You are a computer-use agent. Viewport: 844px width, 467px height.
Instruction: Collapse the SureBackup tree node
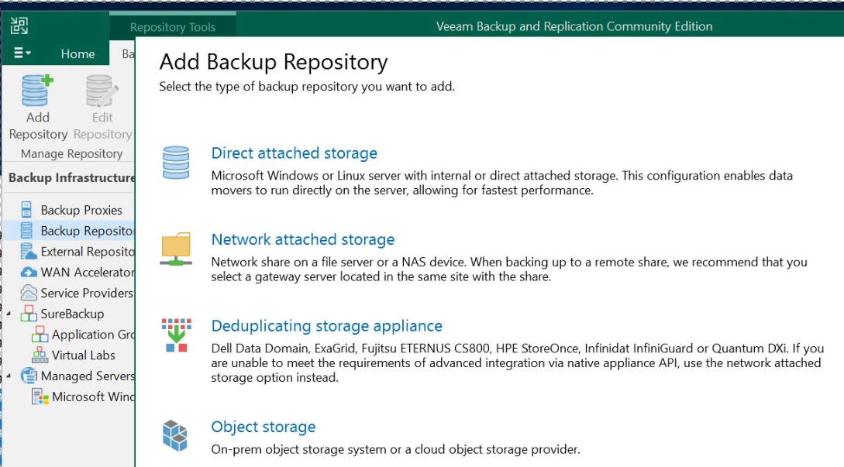tap(8, 314)
